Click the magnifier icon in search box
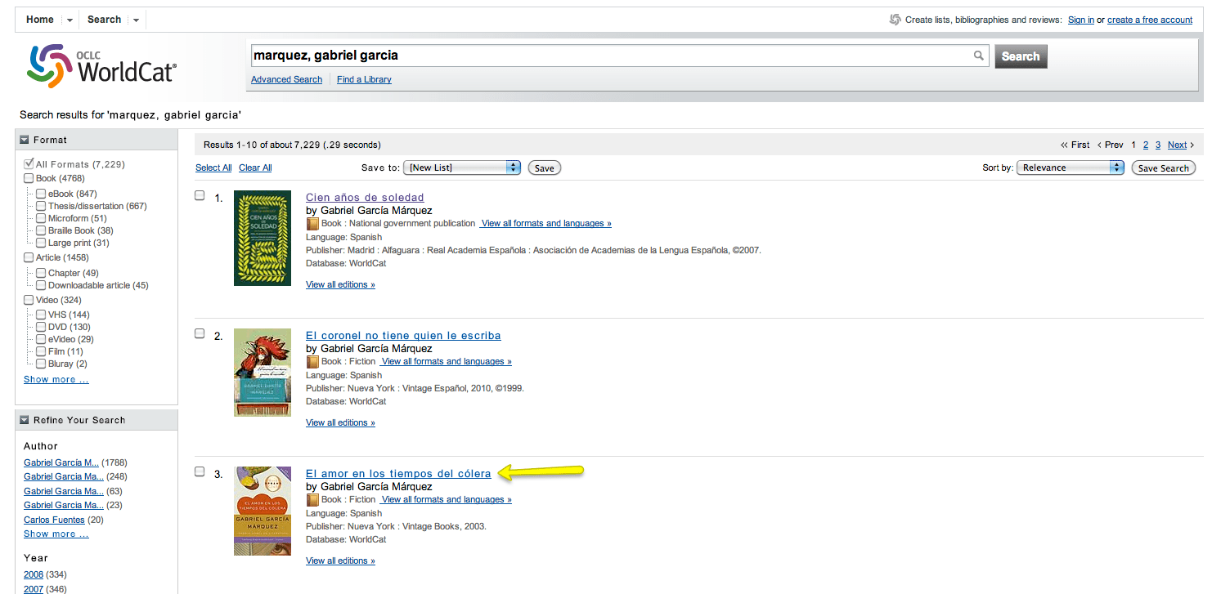The image size is (1221, 594). pos(978,56)
